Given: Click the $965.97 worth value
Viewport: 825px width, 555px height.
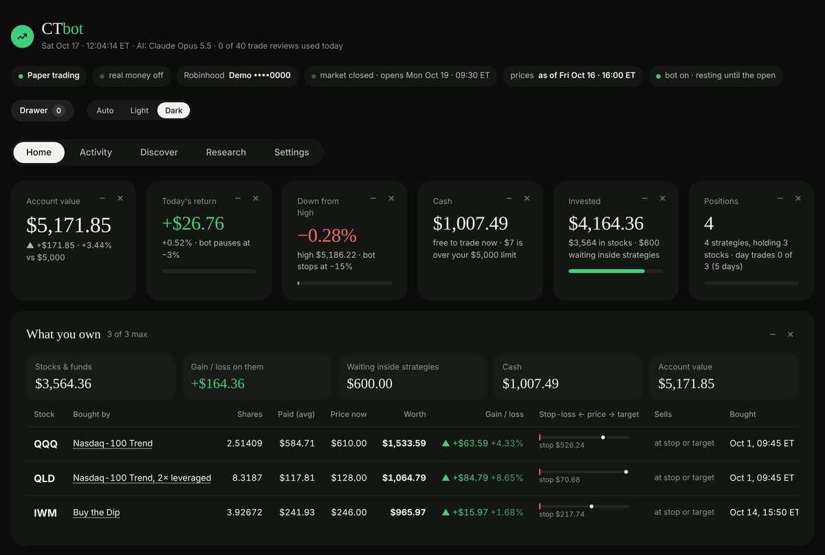Looking at the screenshot, I should click(x=408, y=512).
